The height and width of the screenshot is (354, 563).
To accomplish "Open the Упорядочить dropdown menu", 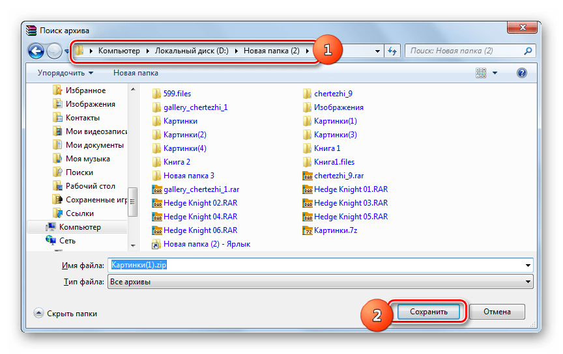I will pos(65,73).
